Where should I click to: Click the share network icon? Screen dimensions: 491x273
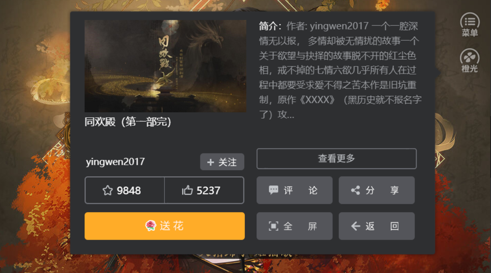(x=355, y=190)
